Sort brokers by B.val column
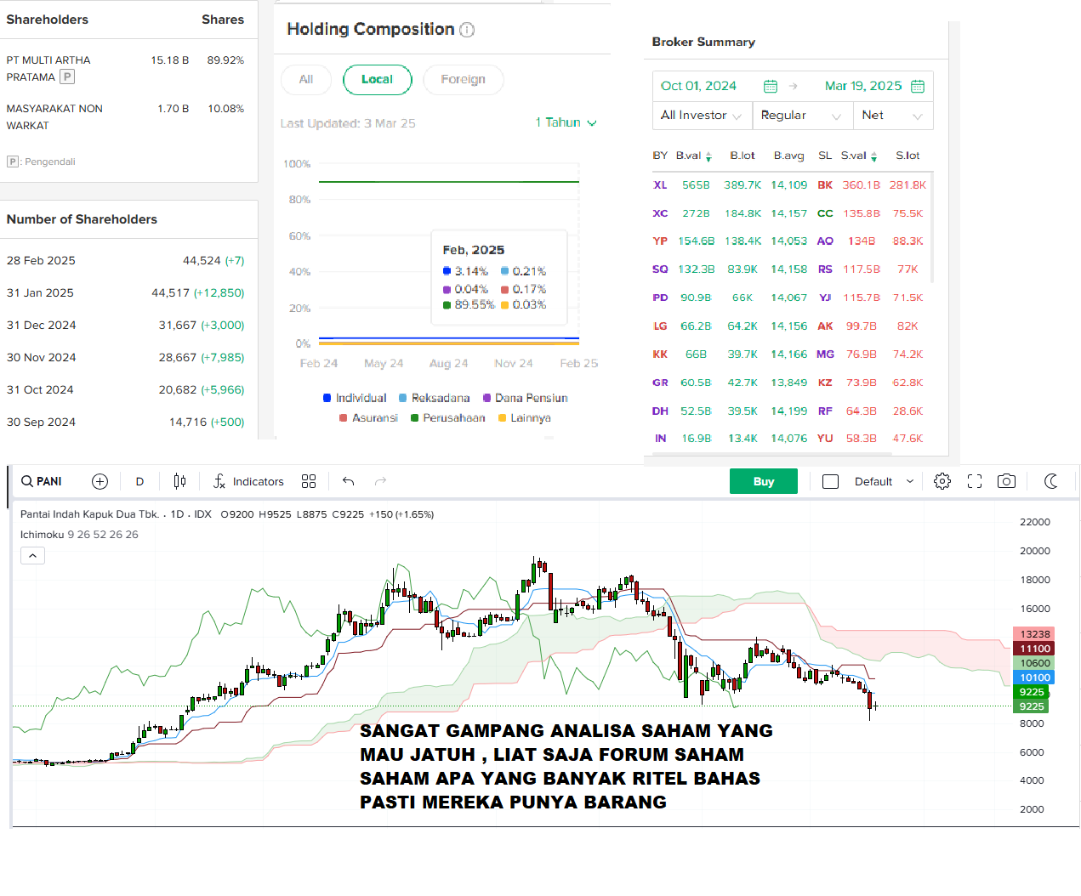The width and height of the screenshot is (1081, 896). pyautogui.click(x=692, y=156)
